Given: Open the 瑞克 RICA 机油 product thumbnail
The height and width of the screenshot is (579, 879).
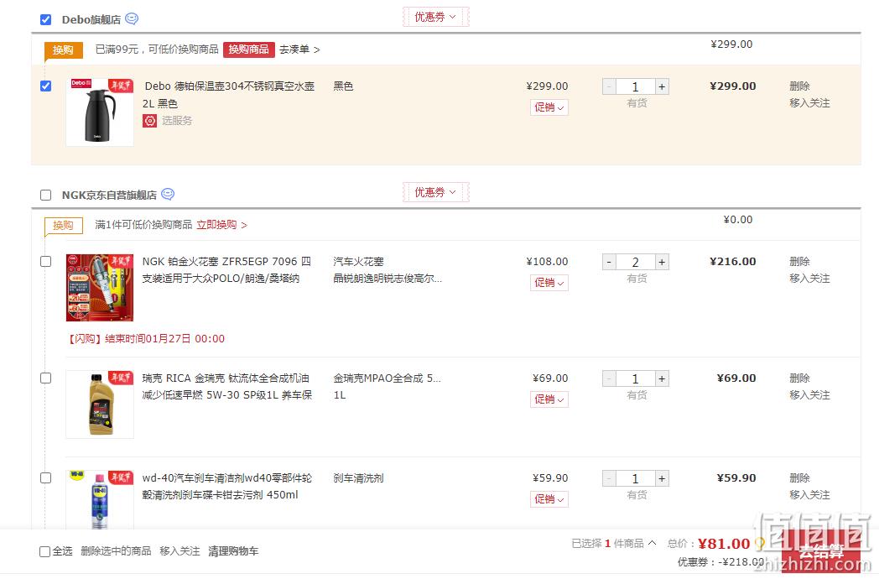Looking at the screenshot, I should pos(100,404).
